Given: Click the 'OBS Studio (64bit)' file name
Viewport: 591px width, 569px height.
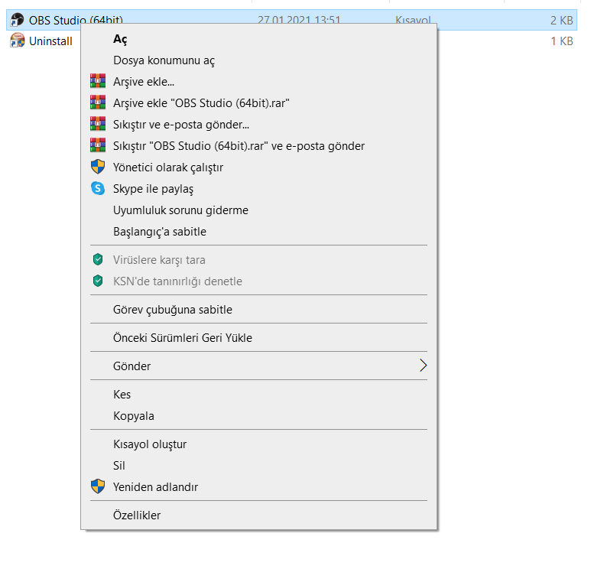Looking at the screenshot, I should tap(76, 20).
